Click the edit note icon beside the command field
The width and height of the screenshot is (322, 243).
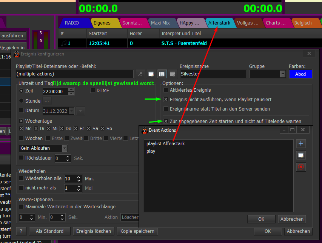(x=151, y=74)
